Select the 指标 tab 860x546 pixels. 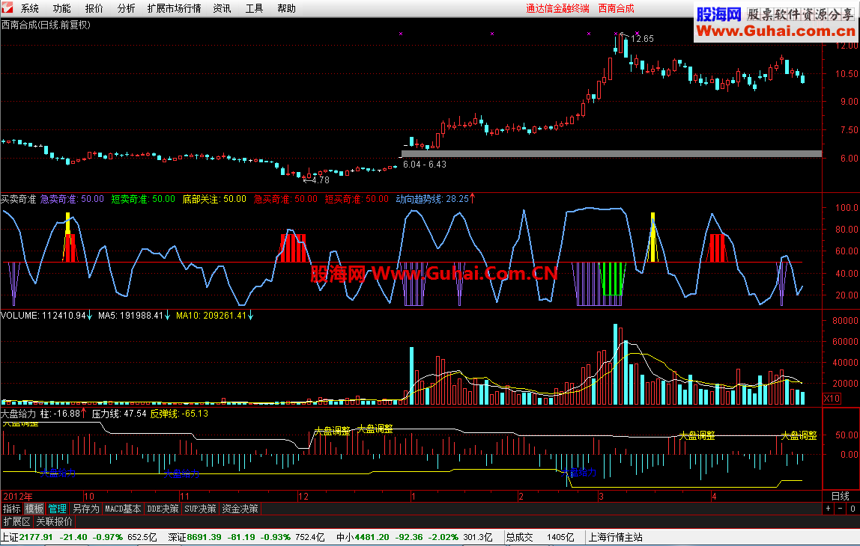pos(11,509)
